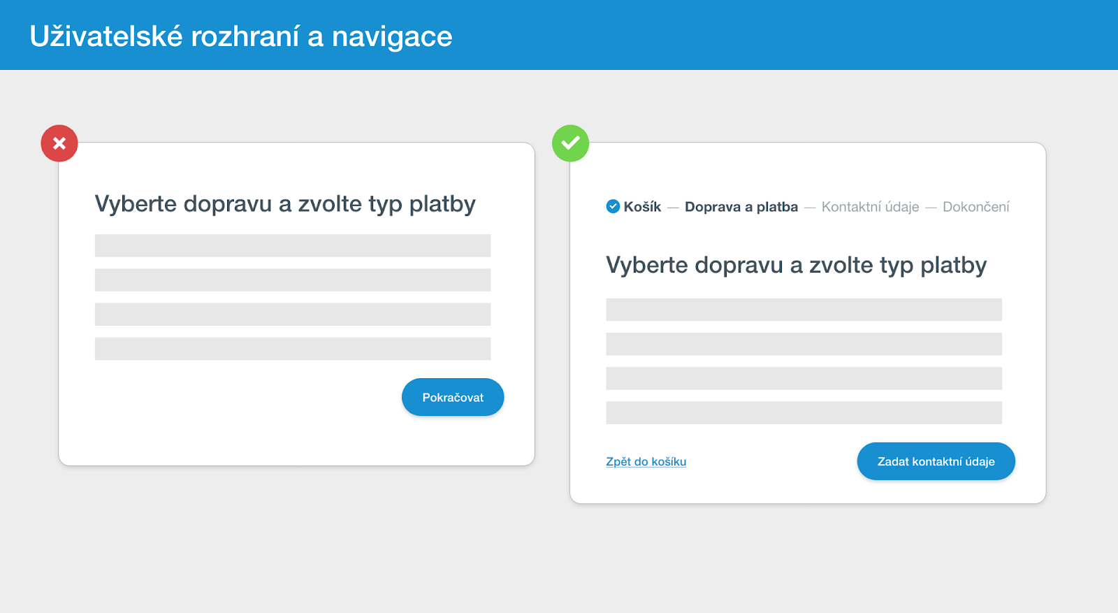This screenshot has height=613, width=1118.
Task: Click the page title Uživatelské rozhraní a navigace
Action: [241, 36]
